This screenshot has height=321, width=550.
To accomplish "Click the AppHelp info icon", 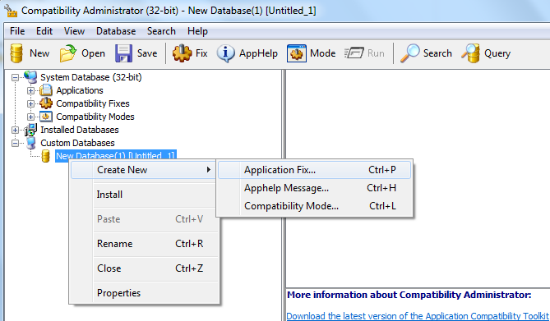I will point(225,53).
